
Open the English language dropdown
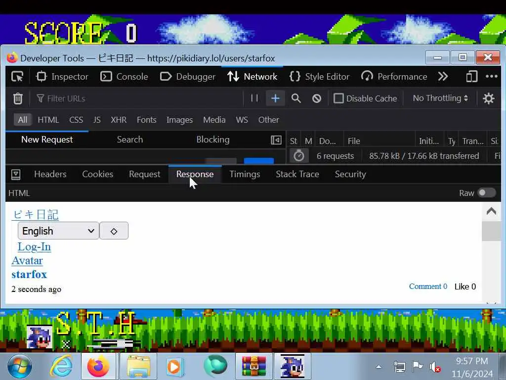tap(58, 231)
